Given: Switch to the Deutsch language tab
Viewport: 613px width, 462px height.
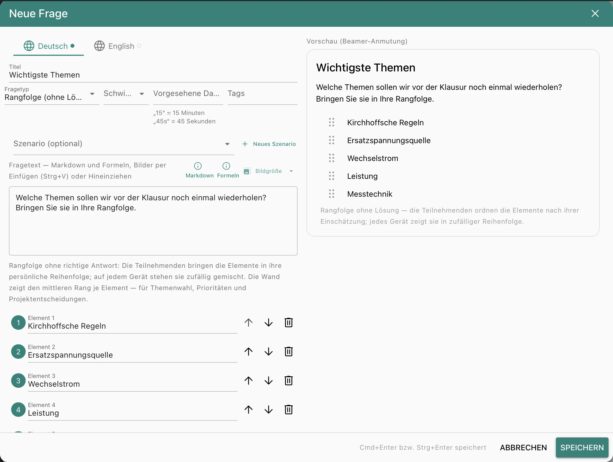Looking at the screenshot, I should pyautogui.click(x=49, y=46).
